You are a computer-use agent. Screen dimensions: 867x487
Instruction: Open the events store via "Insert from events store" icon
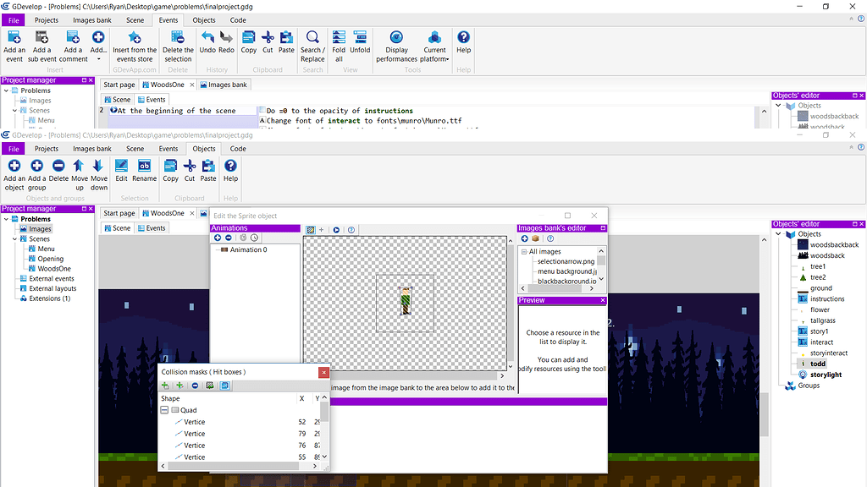(134, 43)
